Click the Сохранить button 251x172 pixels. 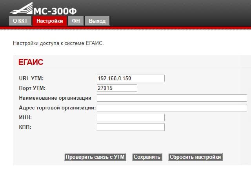coord(147,157)
